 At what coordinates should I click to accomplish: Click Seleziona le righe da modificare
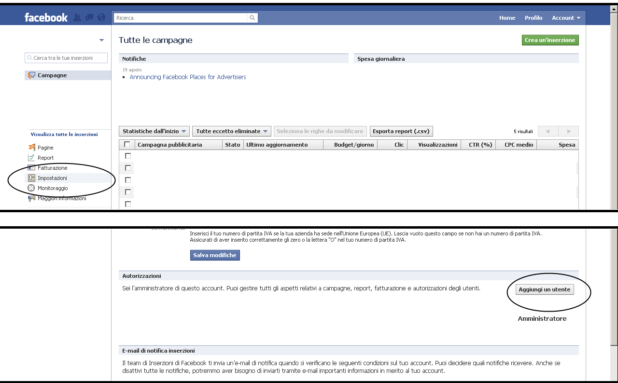coord(321,131)
